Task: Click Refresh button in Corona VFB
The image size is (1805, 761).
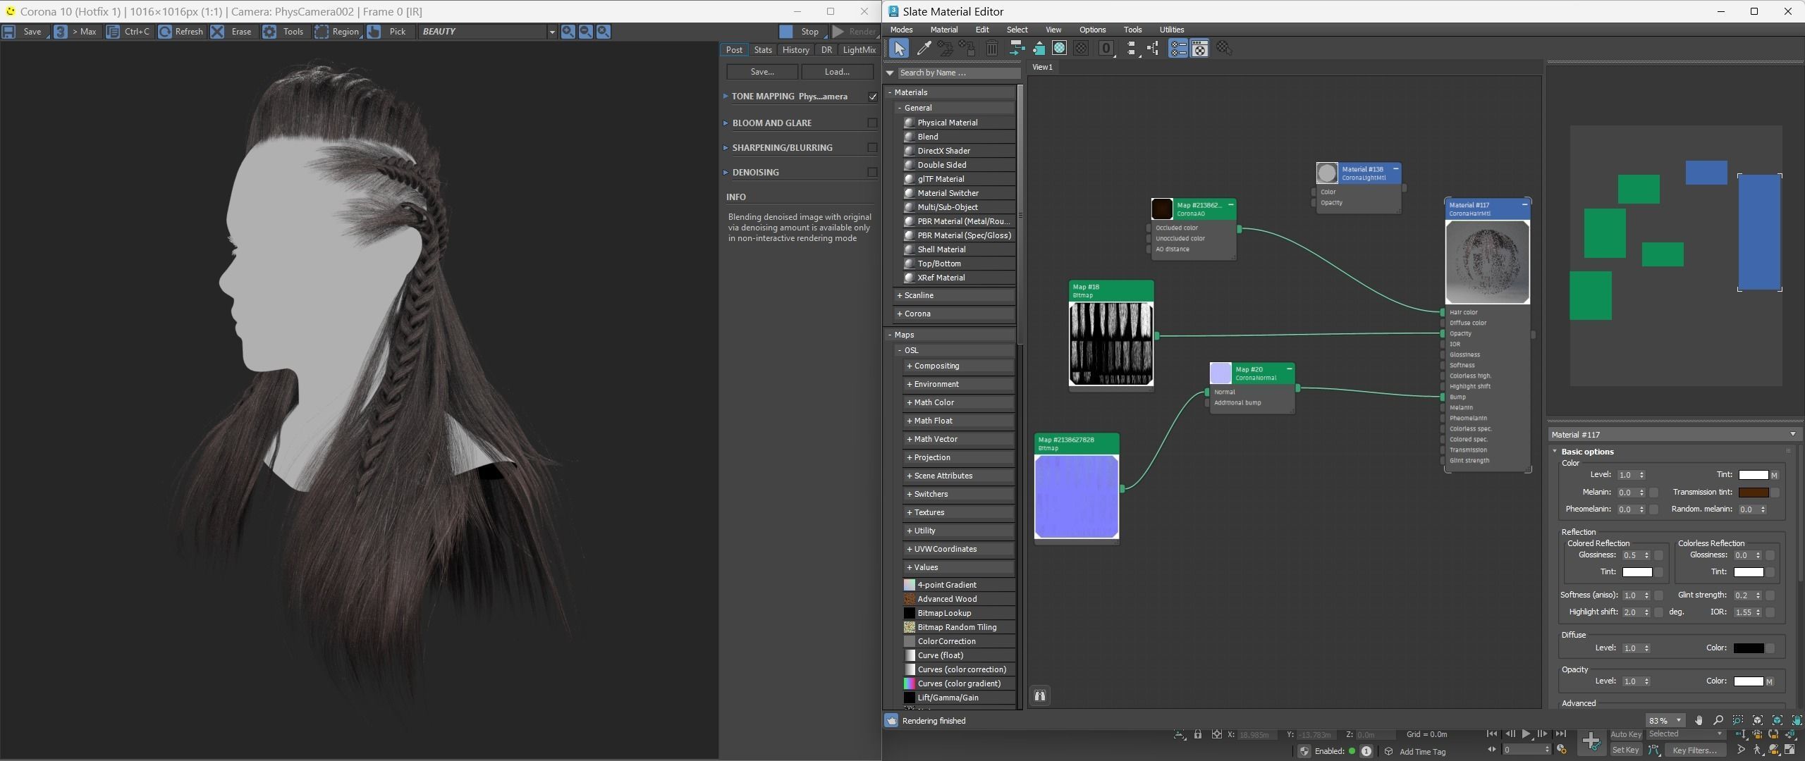Action: tap(181, 32)
